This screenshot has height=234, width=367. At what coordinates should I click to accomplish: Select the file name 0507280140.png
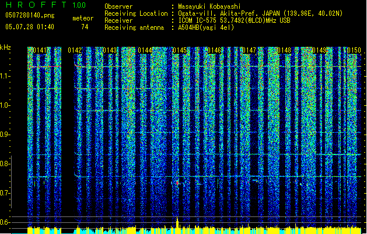tap(30, 15)
